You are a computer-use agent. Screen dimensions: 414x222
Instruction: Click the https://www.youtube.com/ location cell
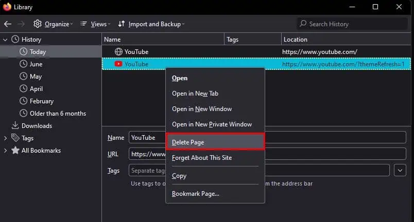pyautogui.click(x=319, y=52)
